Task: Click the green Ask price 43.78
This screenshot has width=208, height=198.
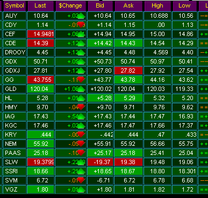Action: [x=128, y=80]
